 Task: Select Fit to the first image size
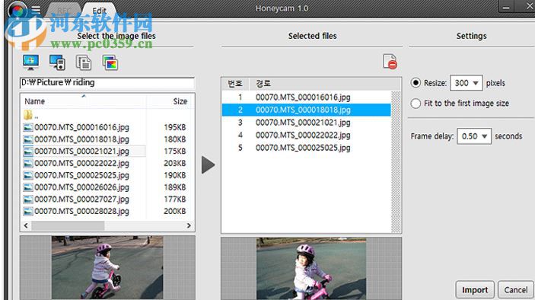point(416,104)
